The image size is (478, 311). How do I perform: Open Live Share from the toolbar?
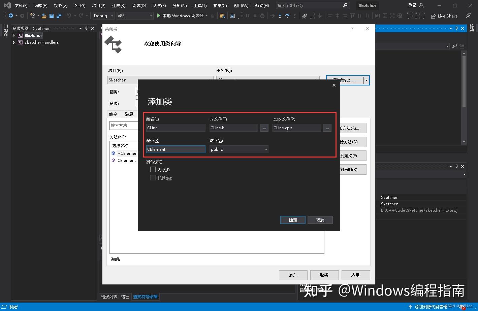click(444, 15)
